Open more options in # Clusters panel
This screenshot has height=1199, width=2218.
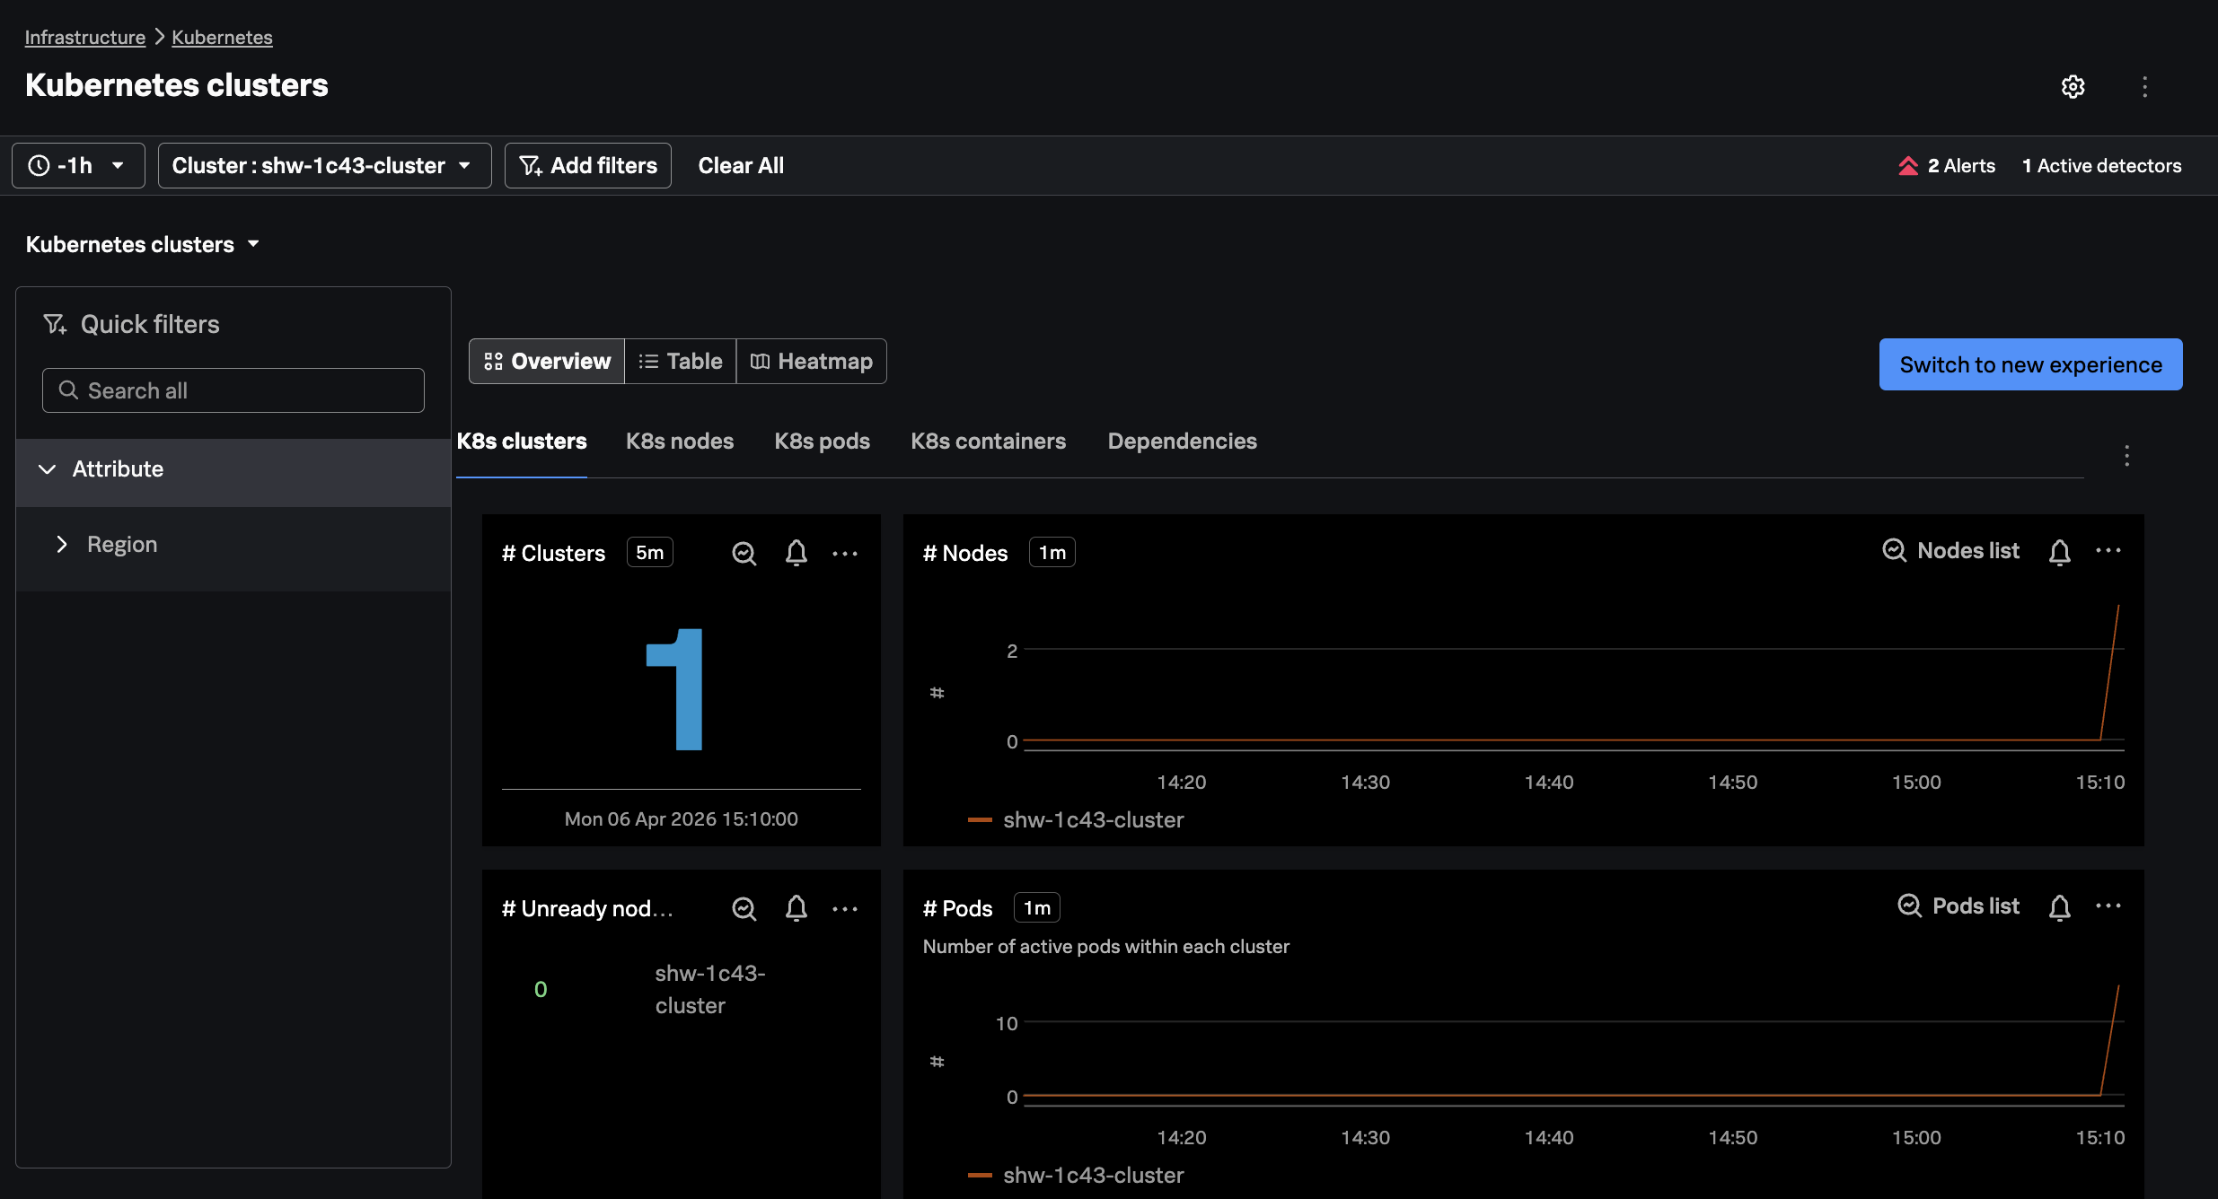pos(845,554)
